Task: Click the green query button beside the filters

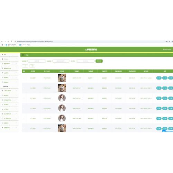Action: tap(99, 61)
